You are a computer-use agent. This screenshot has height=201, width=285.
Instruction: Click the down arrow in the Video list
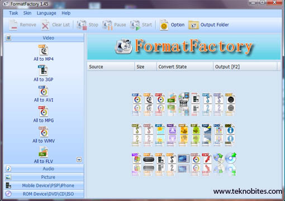coord(79,160)
